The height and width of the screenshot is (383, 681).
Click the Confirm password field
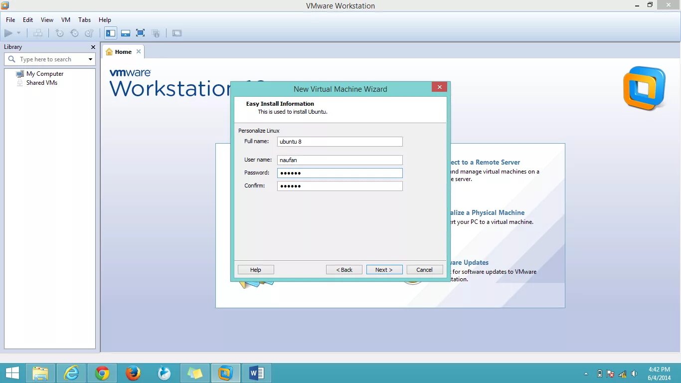tap(340, 186)
